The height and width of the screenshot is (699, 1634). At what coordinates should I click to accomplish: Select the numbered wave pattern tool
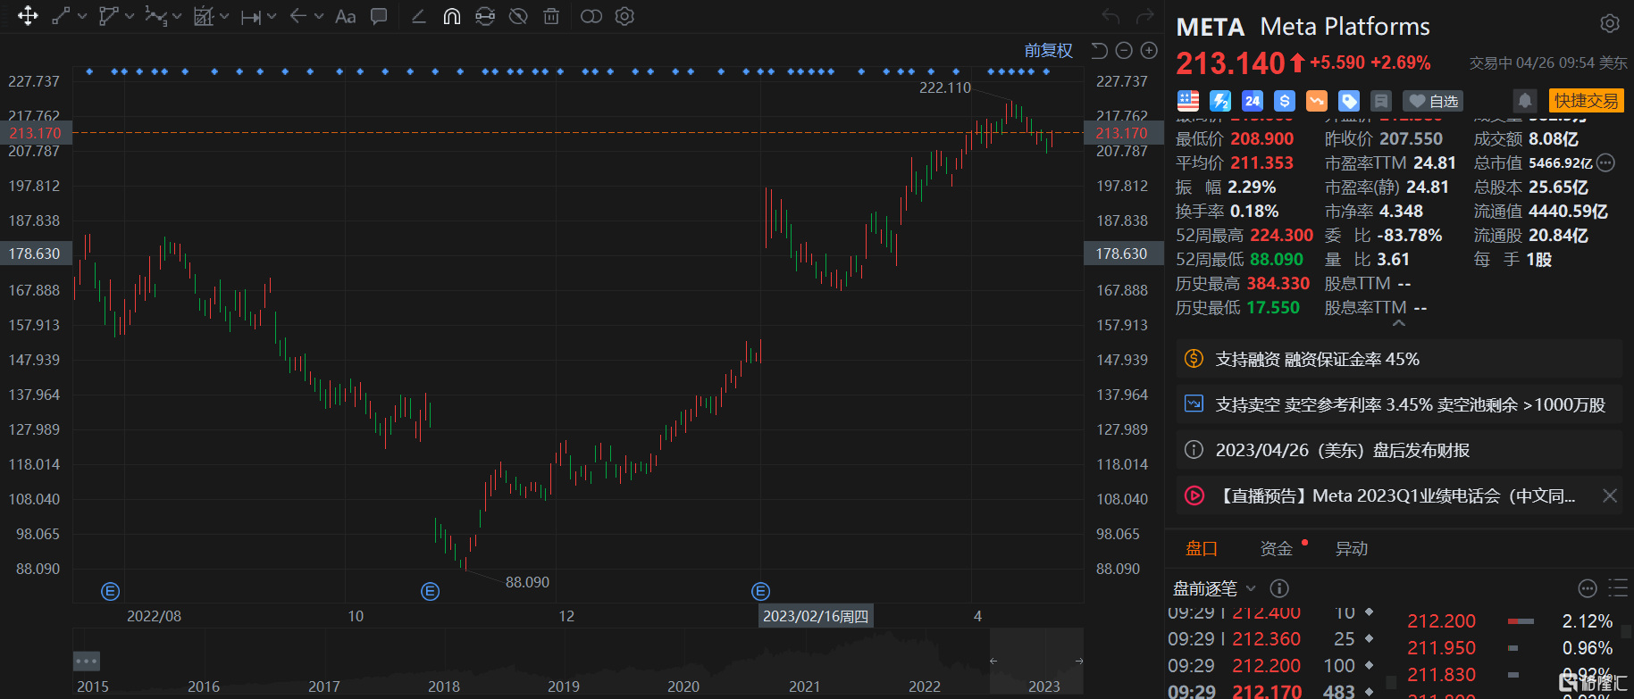(x=156, y=16)
